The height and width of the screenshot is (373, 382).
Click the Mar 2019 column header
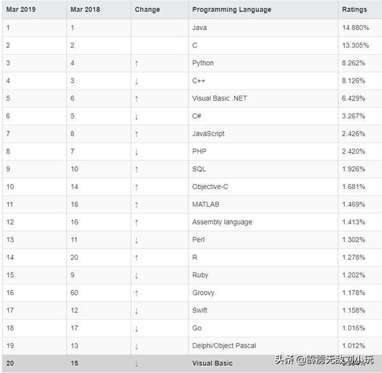point(21,10)
